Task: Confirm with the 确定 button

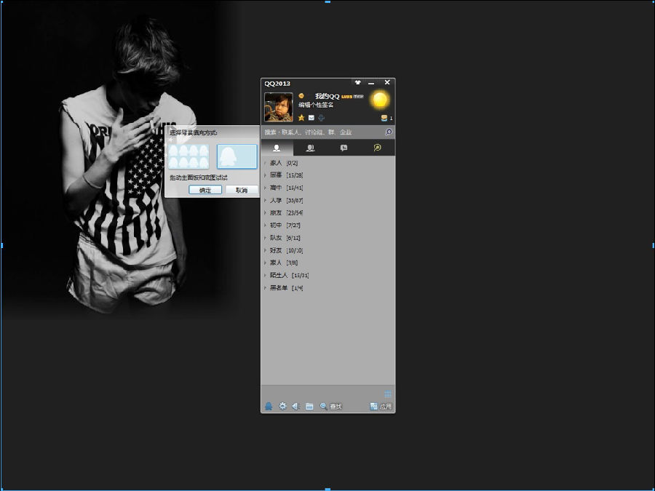Action: [x=205, y=190]
